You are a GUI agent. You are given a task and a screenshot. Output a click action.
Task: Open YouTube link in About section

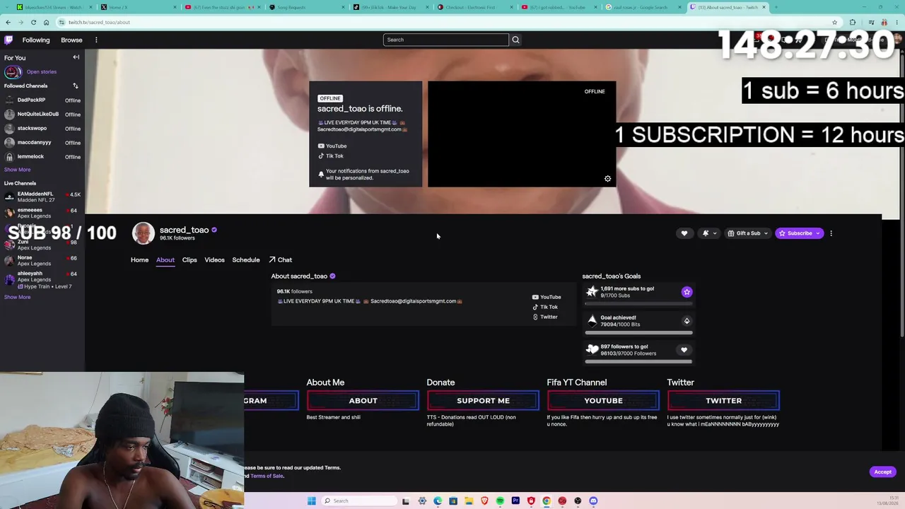click(x=547, y=298)
